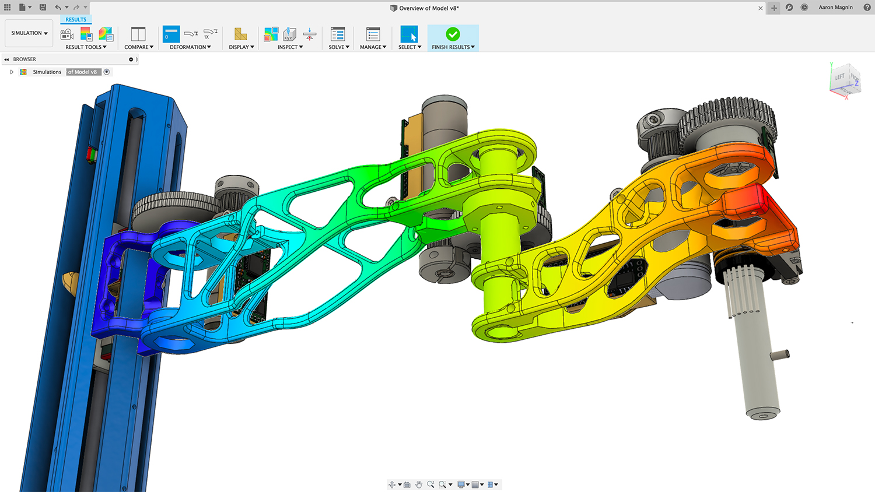The image size is (875, 492).
Task: Click the red hotspot on the arm
Action: [751, 202]
